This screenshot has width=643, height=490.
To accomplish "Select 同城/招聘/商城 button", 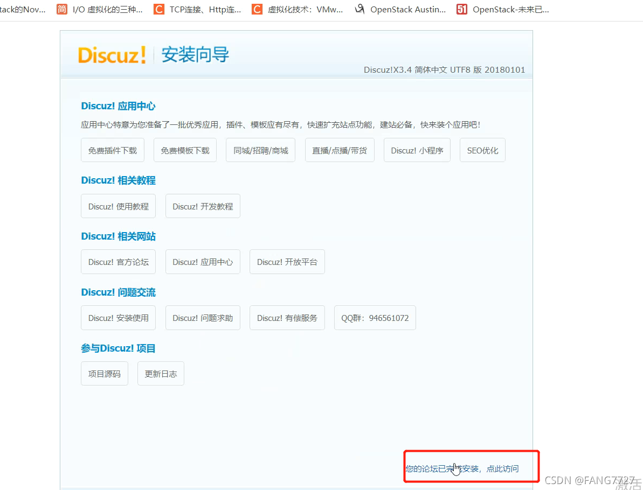I will click(x=260, y=150).
